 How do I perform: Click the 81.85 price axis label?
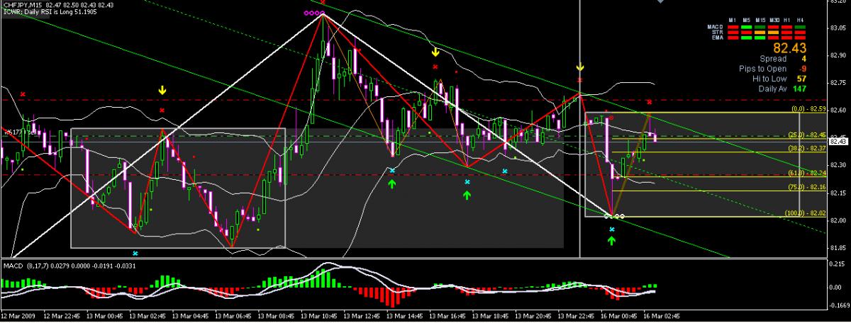coord(838,248)
